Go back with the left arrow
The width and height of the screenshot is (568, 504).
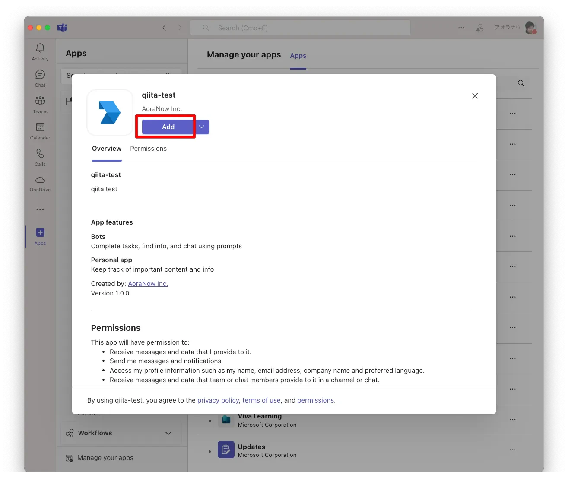(164, 28)
